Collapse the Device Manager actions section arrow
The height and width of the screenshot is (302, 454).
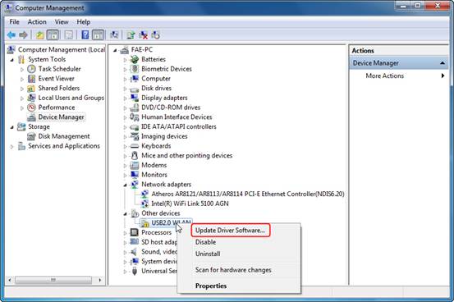443,63
